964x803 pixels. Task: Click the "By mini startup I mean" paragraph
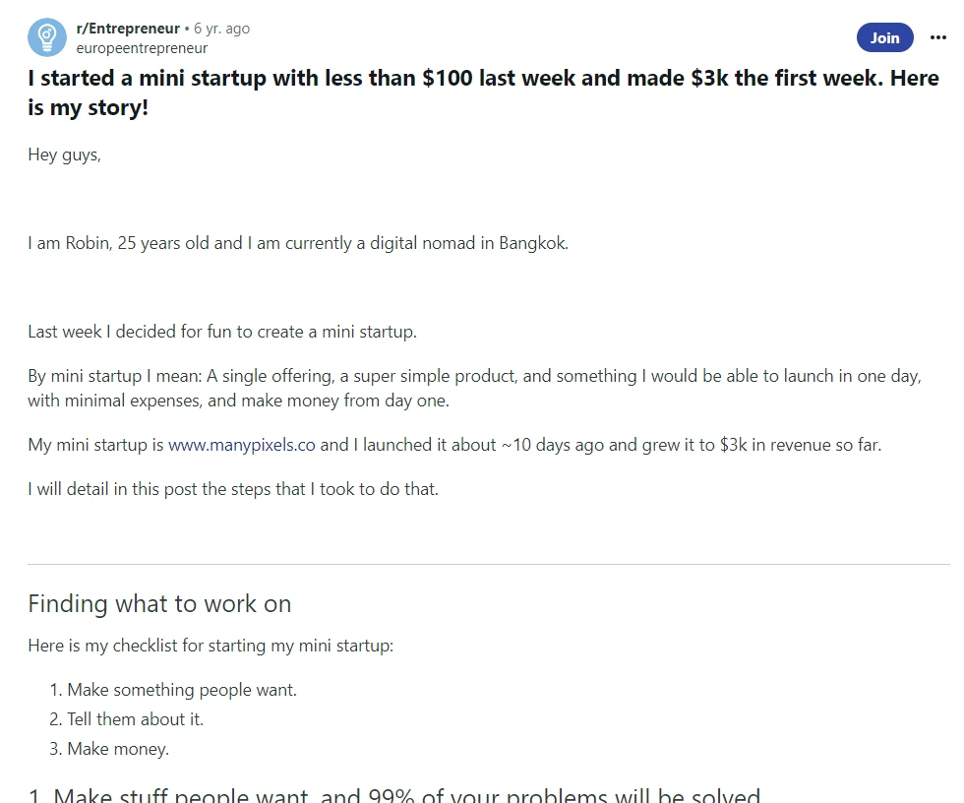[x=472, y=388]
